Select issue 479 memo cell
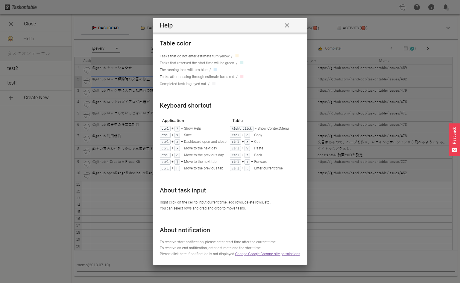Screen dimensions: 460x283 [x=384, y=93]
